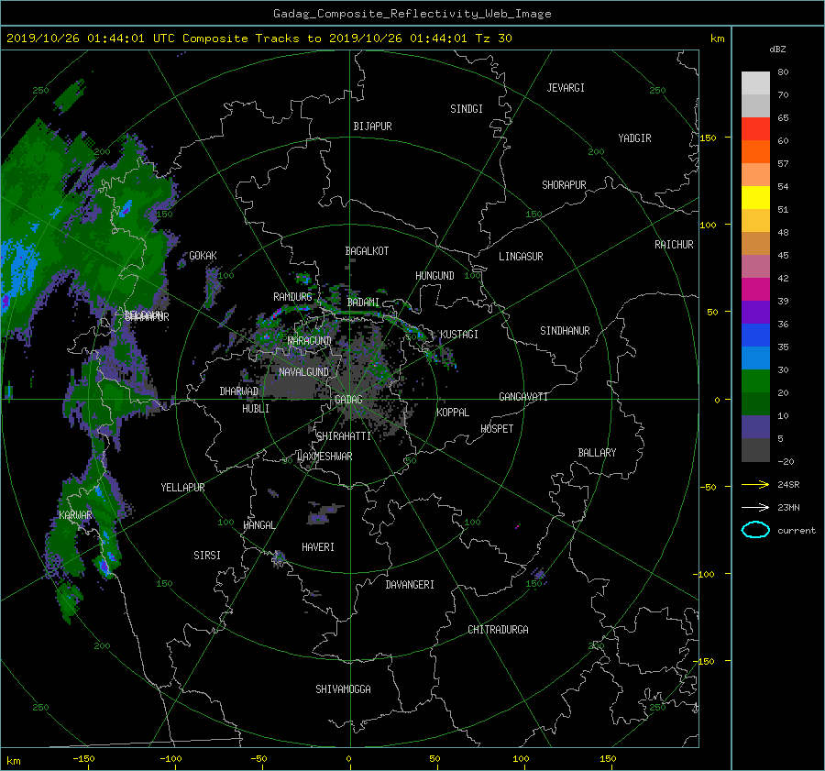Click the CHITRADURGA city label
The image size is (825, 771).
pyautogui.click(x=498, y=630)
